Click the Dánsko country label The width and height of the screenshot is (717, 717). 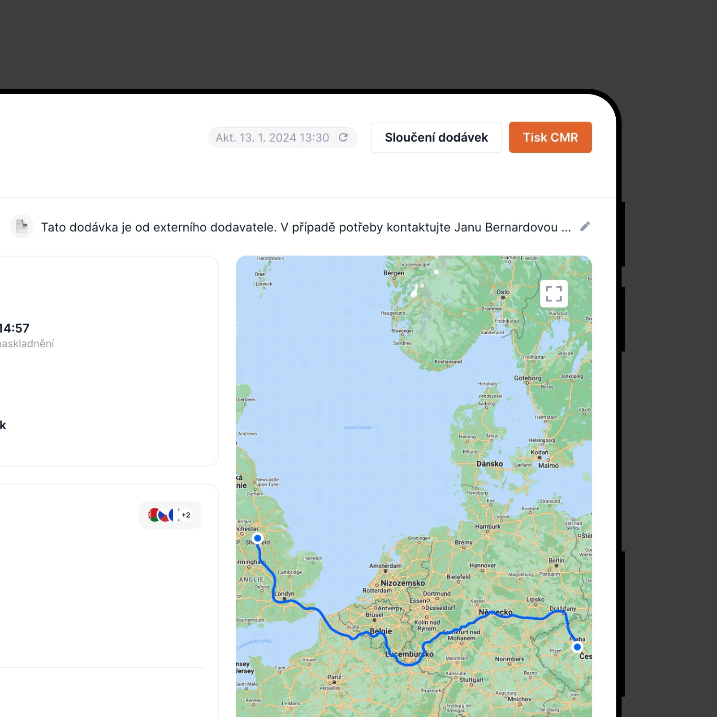(x=489, y=464)
